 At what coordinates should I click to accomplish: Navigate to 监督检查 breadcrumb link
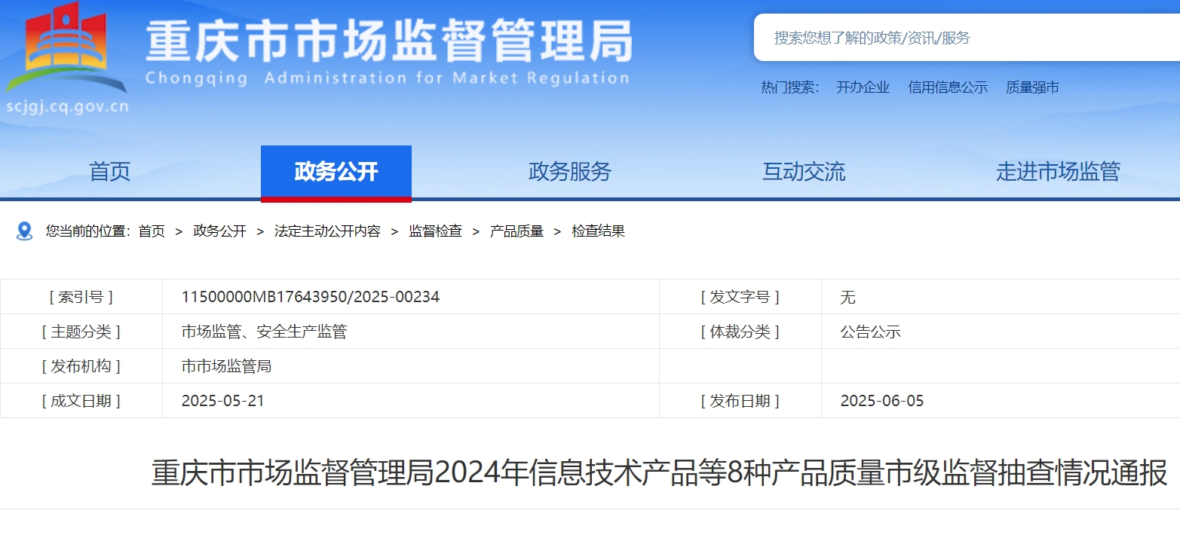(435, 231)
